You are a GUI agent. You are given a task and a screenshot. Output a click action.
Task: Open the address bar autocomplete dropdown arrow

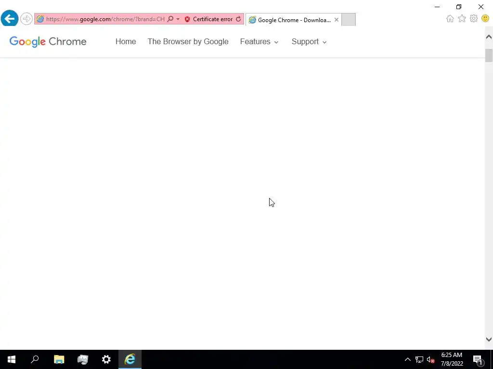[x=178, y=19]
